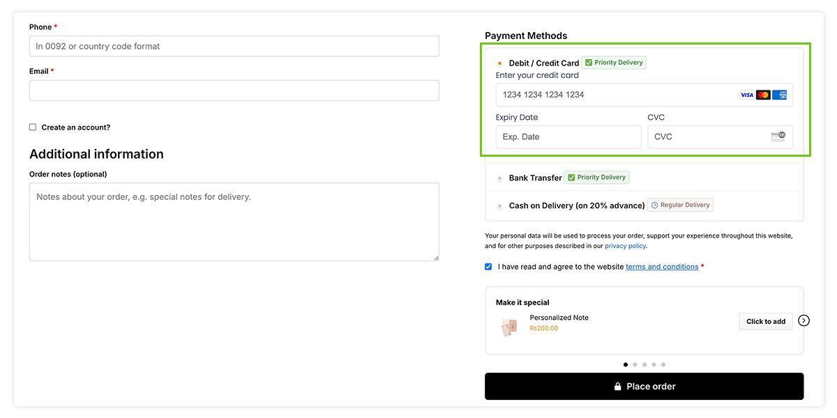
Task: Select Cash on Delivery payment option
Action: click(x=499, y=206)
